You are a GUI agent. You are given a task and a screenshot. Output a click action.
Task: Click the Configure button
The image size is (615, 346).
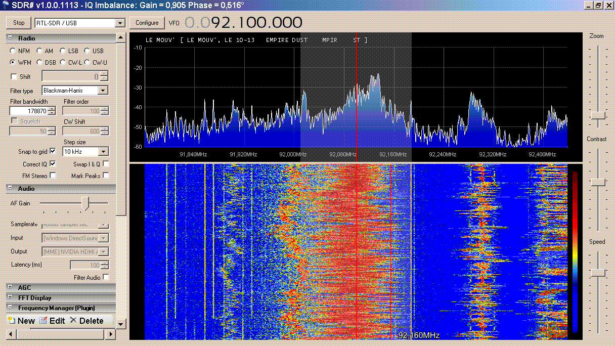click(x=147, y=23)
